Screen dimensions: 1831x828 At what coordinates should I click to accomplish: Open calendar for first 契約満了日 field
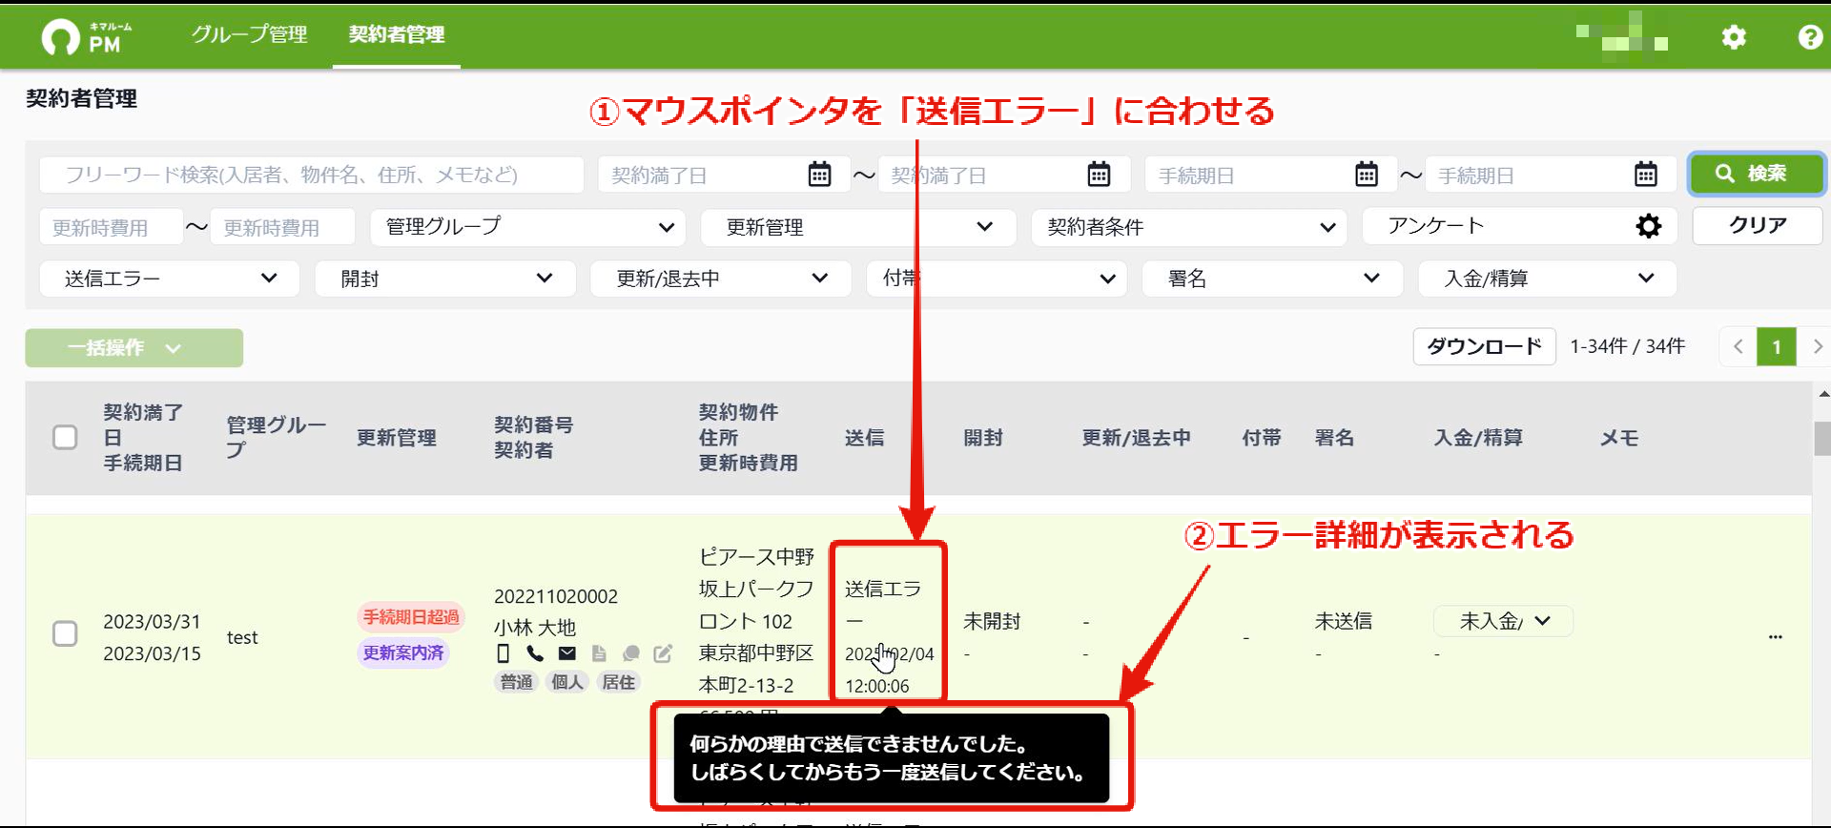click(x=819, y=175)
